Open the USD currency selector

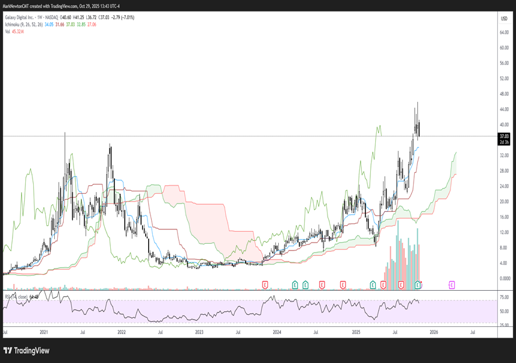tap(503, 19)
